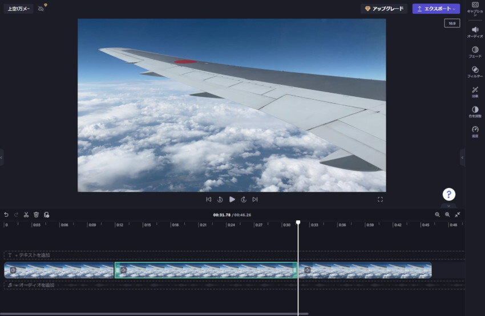
Task: Open the 16:9 aspect ratio selector
Action: pyautogui.click(x=452, y=23)
